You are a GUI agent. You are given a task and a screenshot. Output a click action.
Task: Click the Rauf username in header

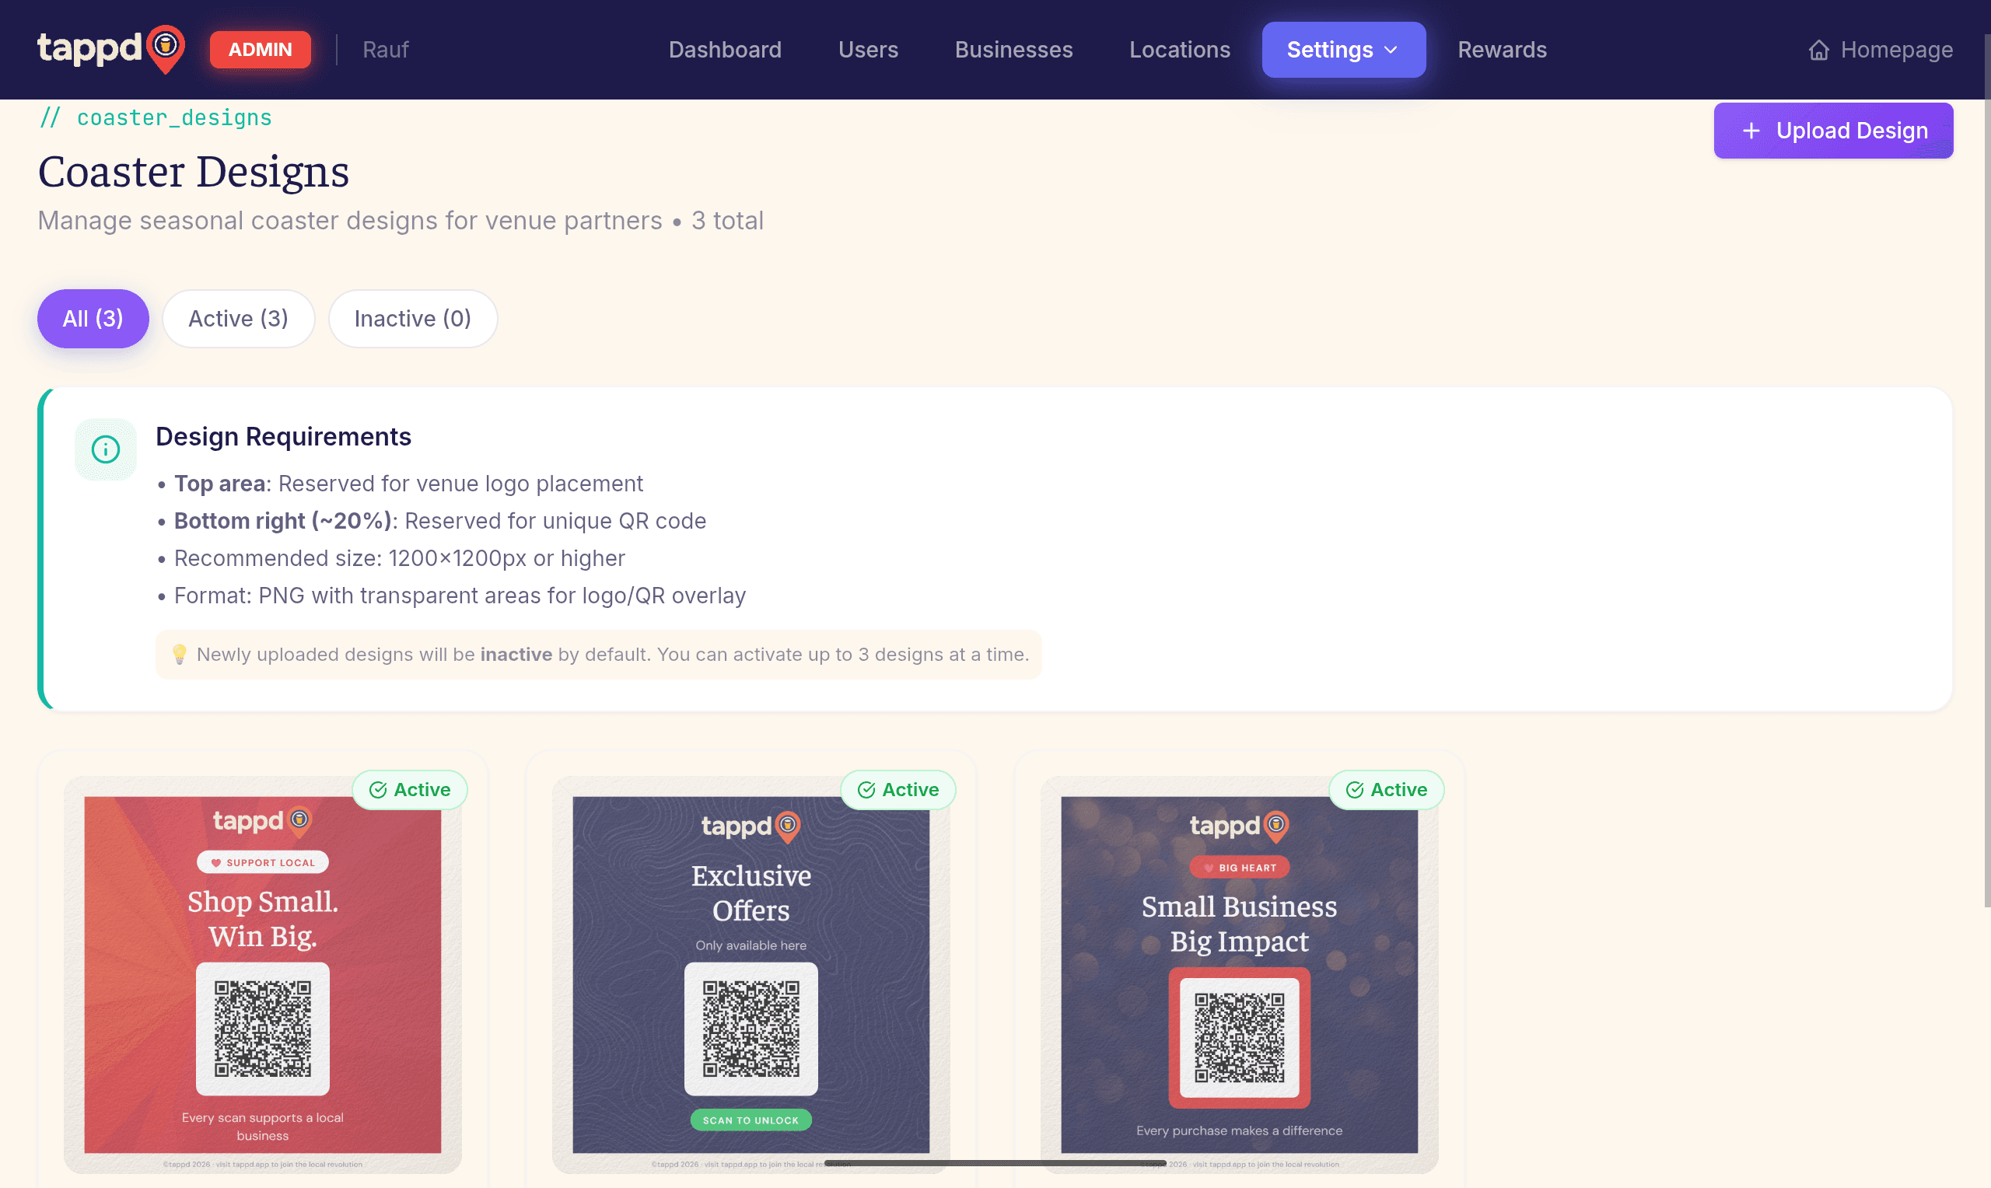(x=385, y=50)
